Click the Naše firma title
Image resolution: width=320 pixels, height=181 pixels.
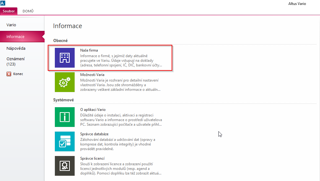click(89, 50)
